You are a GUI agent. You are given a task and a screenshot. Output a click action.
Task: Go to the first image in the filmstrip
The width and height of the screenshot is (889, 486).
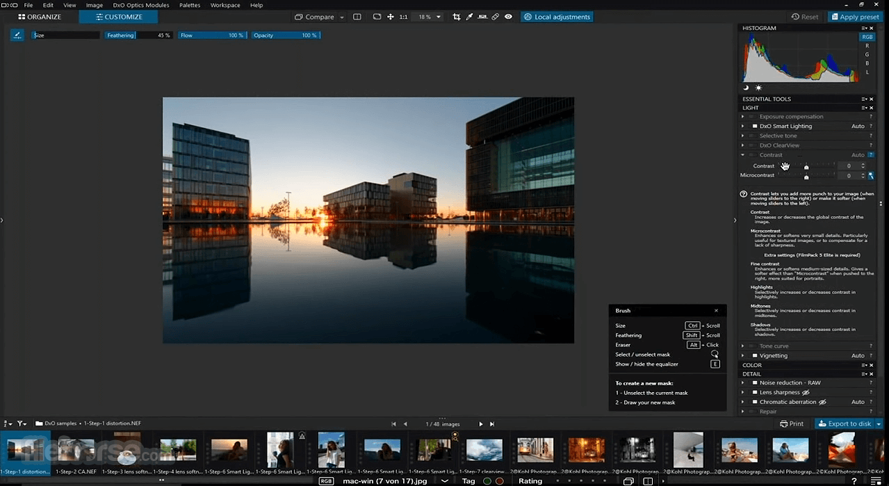tap(394, 423)
